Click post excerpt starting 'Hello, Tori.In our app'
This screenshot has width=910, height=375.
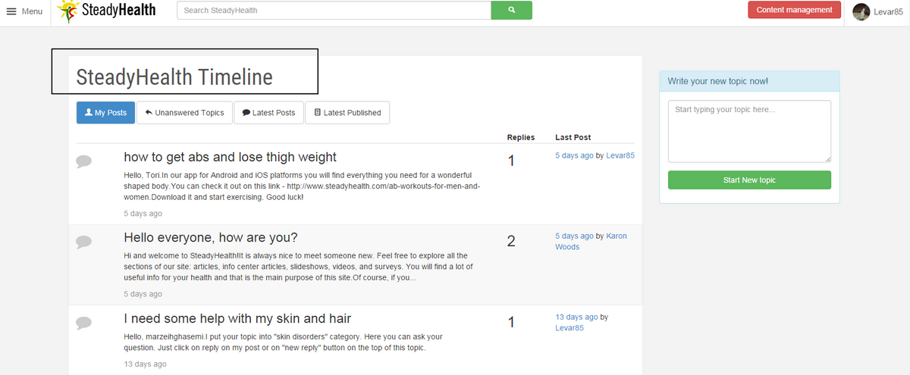point(302,186)
